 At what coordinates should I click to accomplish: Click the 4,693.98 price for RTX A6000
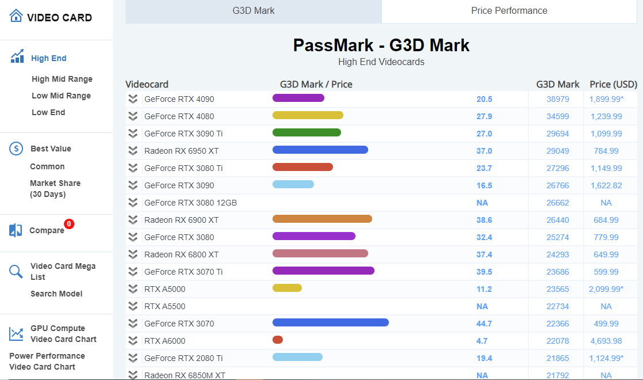click(x=606, y=341)
